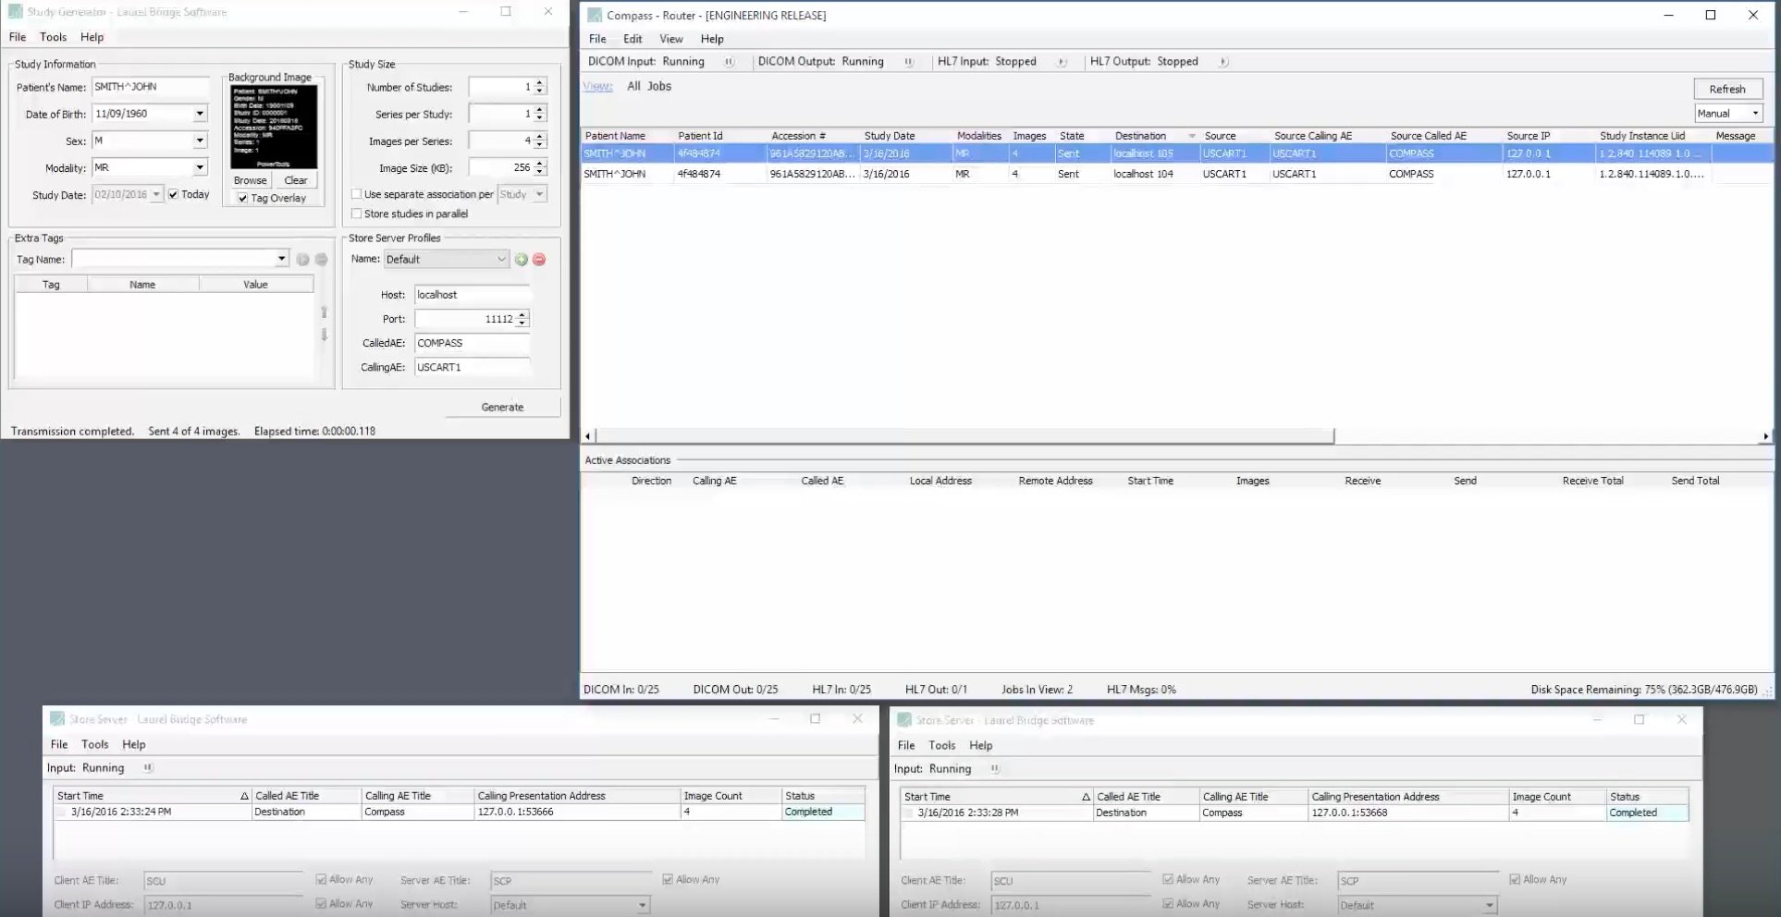Click Clear background image button
Image resolution: width=1781 pixels, height=917 pixels.
296,180
